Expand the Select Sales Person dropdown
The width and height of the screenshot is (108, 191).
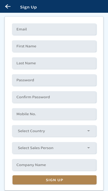click(x=54, y=148)
